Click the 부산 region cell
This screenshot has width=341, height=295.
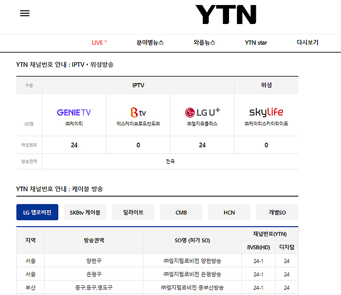[30, 288]
